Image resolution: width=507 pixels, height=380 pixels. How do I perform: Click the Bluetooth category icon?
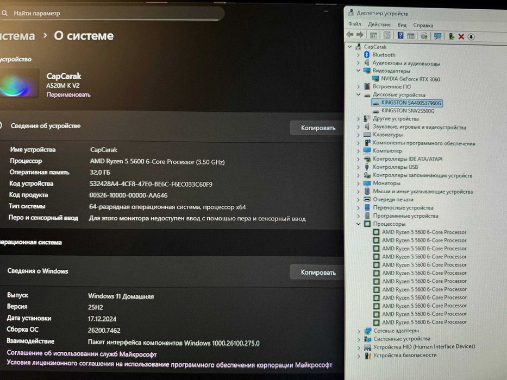[367, 55]
